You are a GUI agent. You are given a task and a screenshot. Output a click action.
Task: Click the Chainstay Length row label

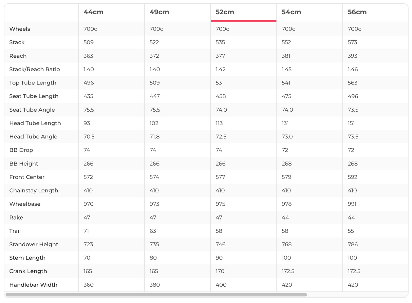34,190
